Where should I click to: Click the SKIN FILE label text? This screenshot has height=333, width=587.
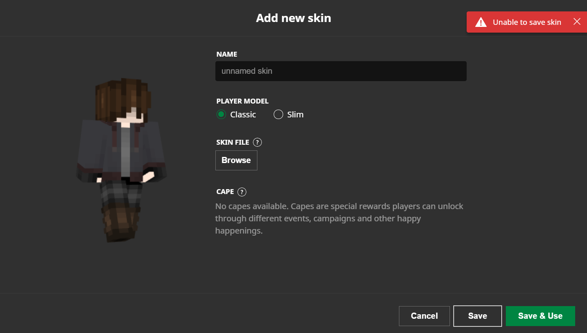click(x=233, y=142)
